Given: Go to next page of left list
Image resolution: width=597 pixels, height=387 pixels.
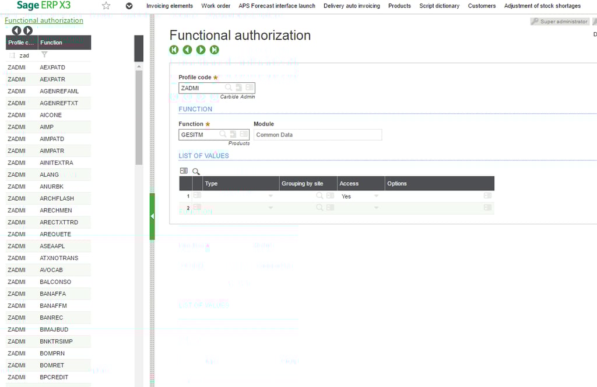Looking at the screenshot, I should click(28, 30).
